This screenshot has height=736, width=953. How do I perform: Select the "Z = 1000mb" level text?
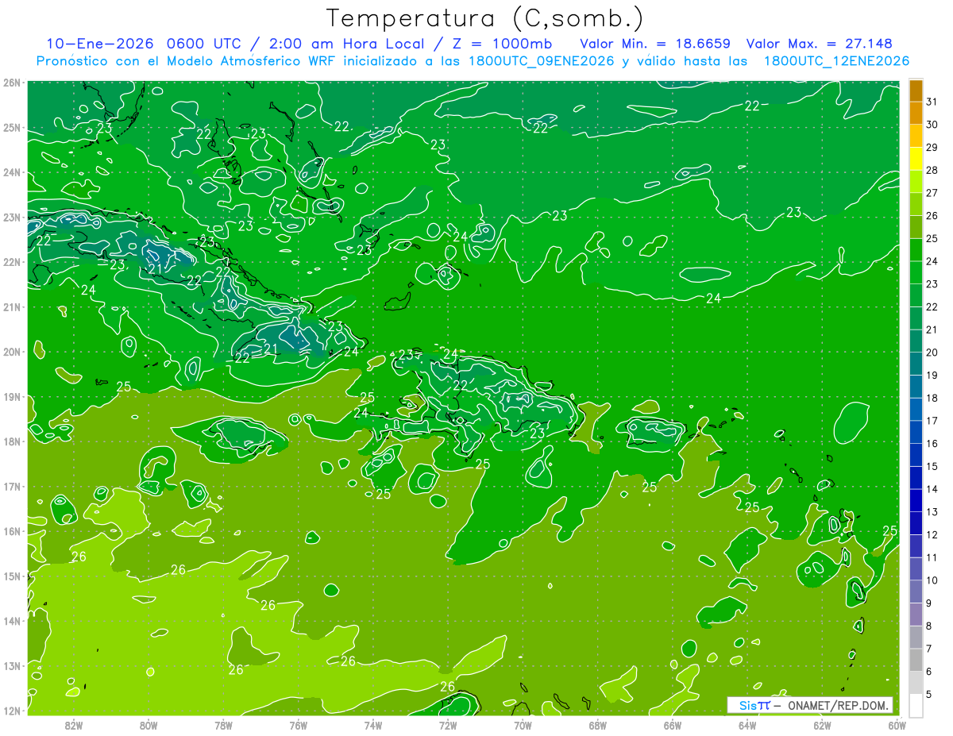(x=502, y=44)
